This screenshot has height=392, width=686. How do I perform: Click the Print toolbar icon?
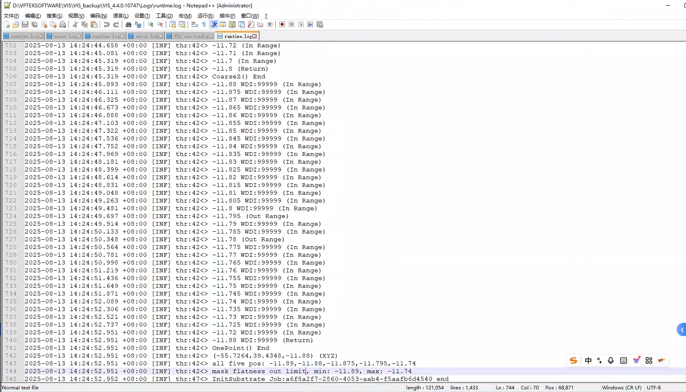[x=63, y=24]
